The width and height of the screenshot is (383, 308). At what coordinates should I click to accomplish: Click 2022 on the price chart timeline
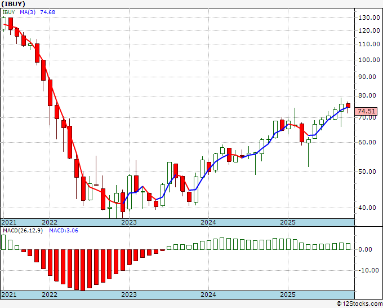coord(50,222)
